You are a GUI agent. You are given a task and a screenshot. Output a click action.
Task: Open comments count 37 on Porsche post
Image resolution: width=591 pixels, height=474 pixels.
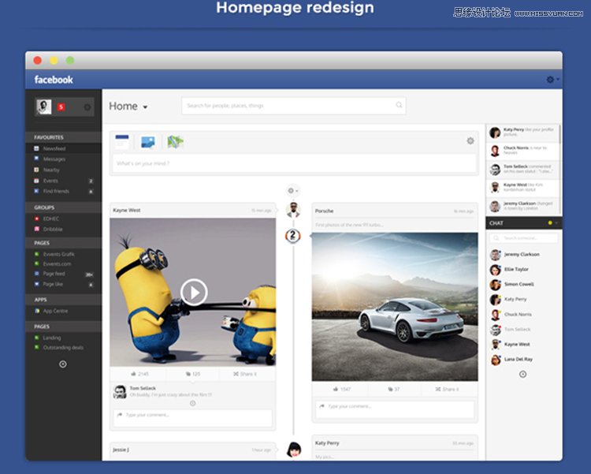pos(393,389)
